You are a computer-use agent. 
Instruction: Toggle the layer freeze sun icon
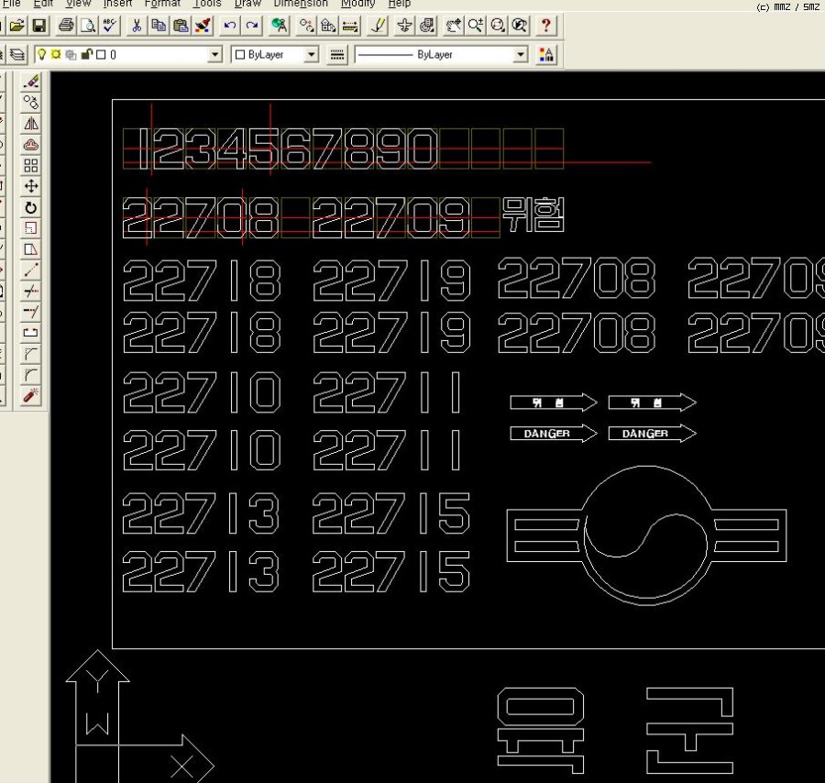[x=56, y=55]
